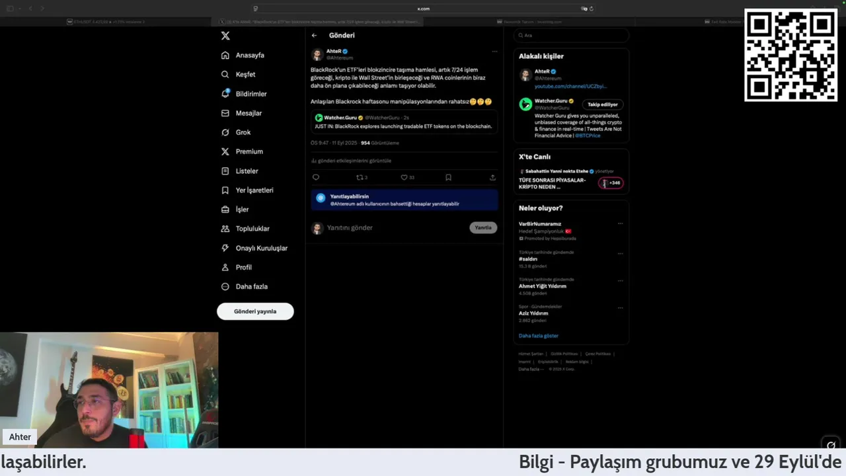This screenshot has width=846, height=476.
Task: Open gönderi etkileşimlerini görüntüle link
Action: [x=352, y=161]
